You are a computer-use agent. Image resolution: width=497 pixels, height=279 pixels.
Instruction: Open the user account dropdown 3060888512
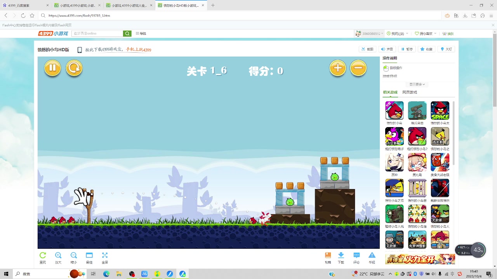(369, 33)
